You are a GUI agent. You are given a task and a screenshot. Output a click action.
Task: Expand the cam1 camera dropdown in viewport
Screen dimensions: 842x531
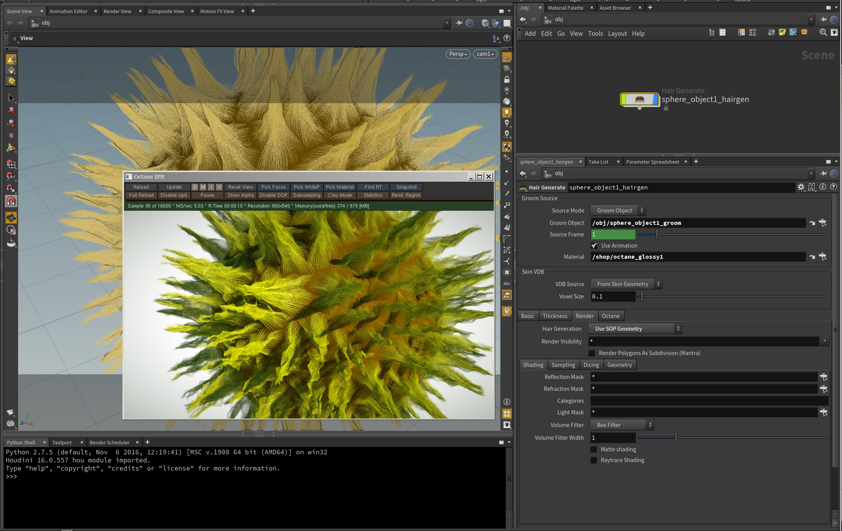485,54
